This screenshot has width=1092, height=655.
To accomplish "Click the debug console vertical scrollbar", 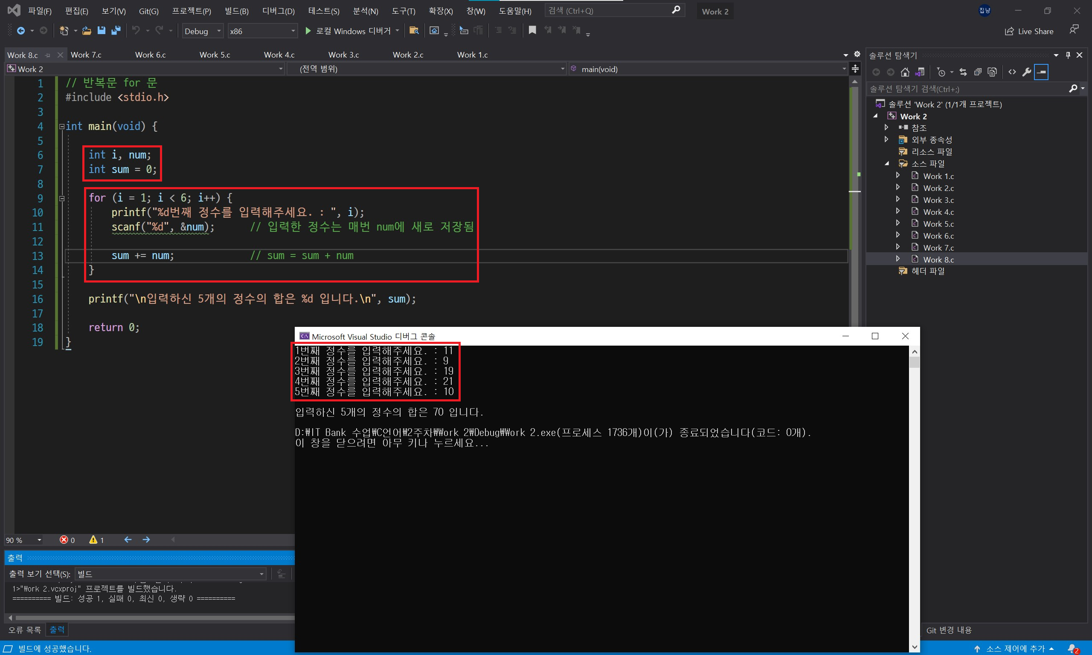I will coord(915,485).
